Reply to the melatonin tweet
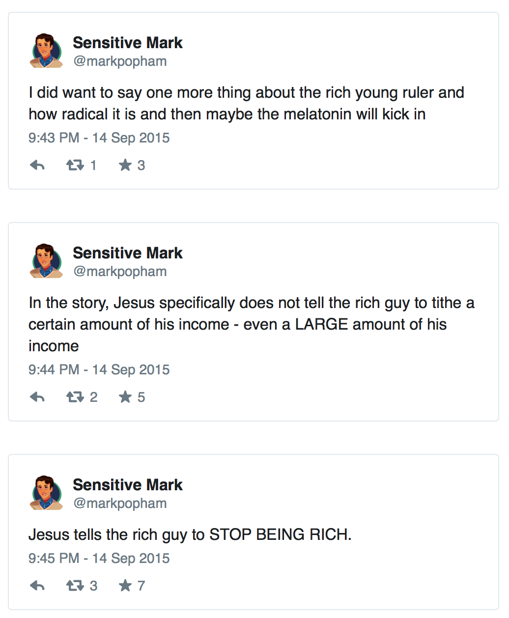Image resolution: width=509 pixels, height=618 pixels. point(37,166)
